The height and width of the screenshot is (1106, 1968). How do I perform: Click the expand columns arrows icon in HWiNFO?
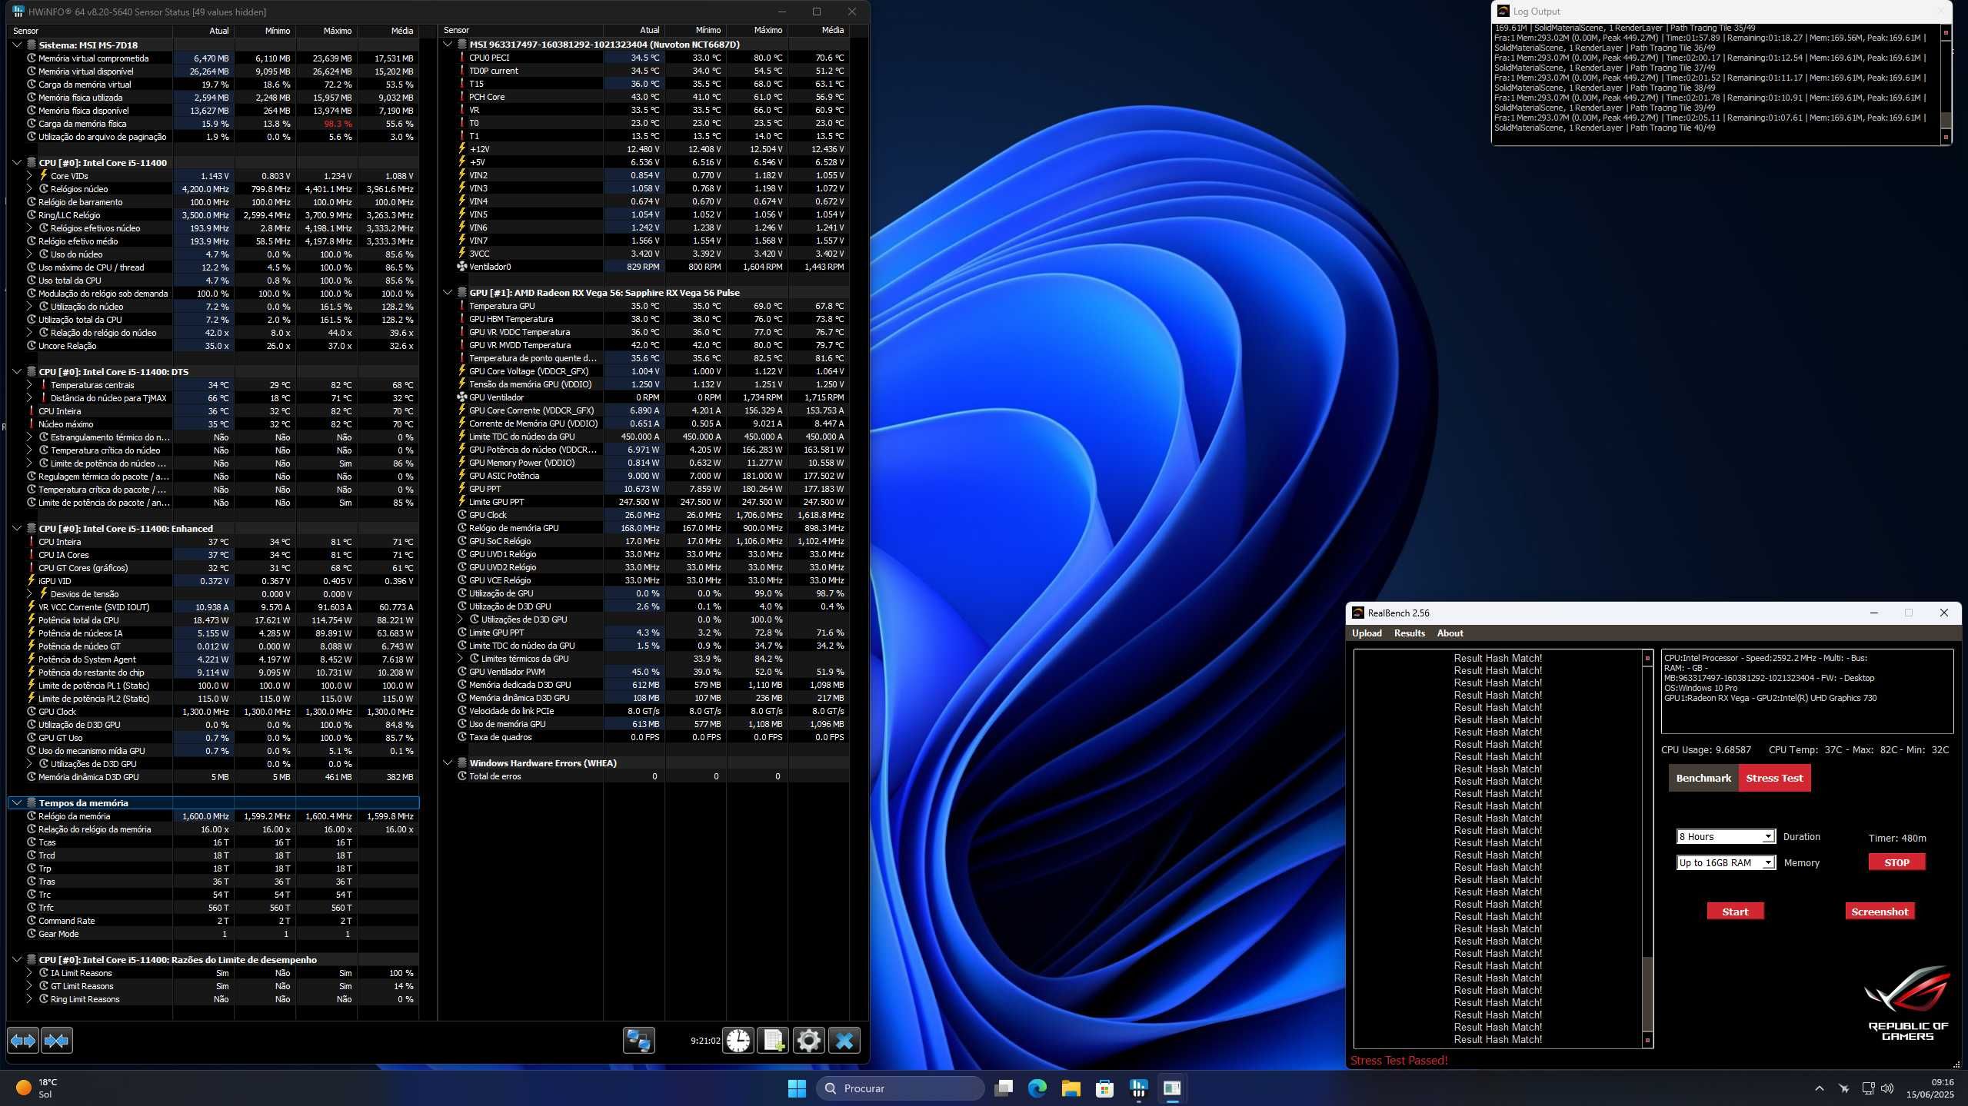pos(23,1041)
